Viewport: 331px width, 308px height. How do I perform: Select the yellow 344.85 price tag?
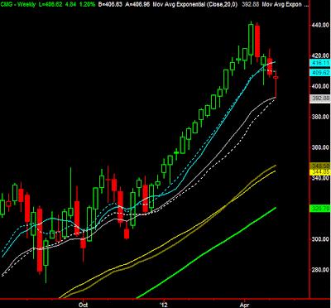click(x=320, y=171)
